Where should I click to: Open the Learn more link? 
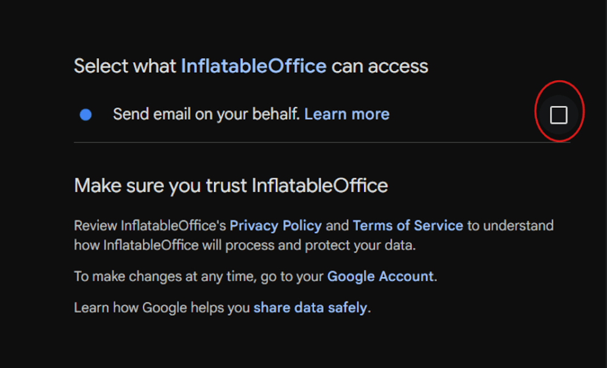pos(346,114)
